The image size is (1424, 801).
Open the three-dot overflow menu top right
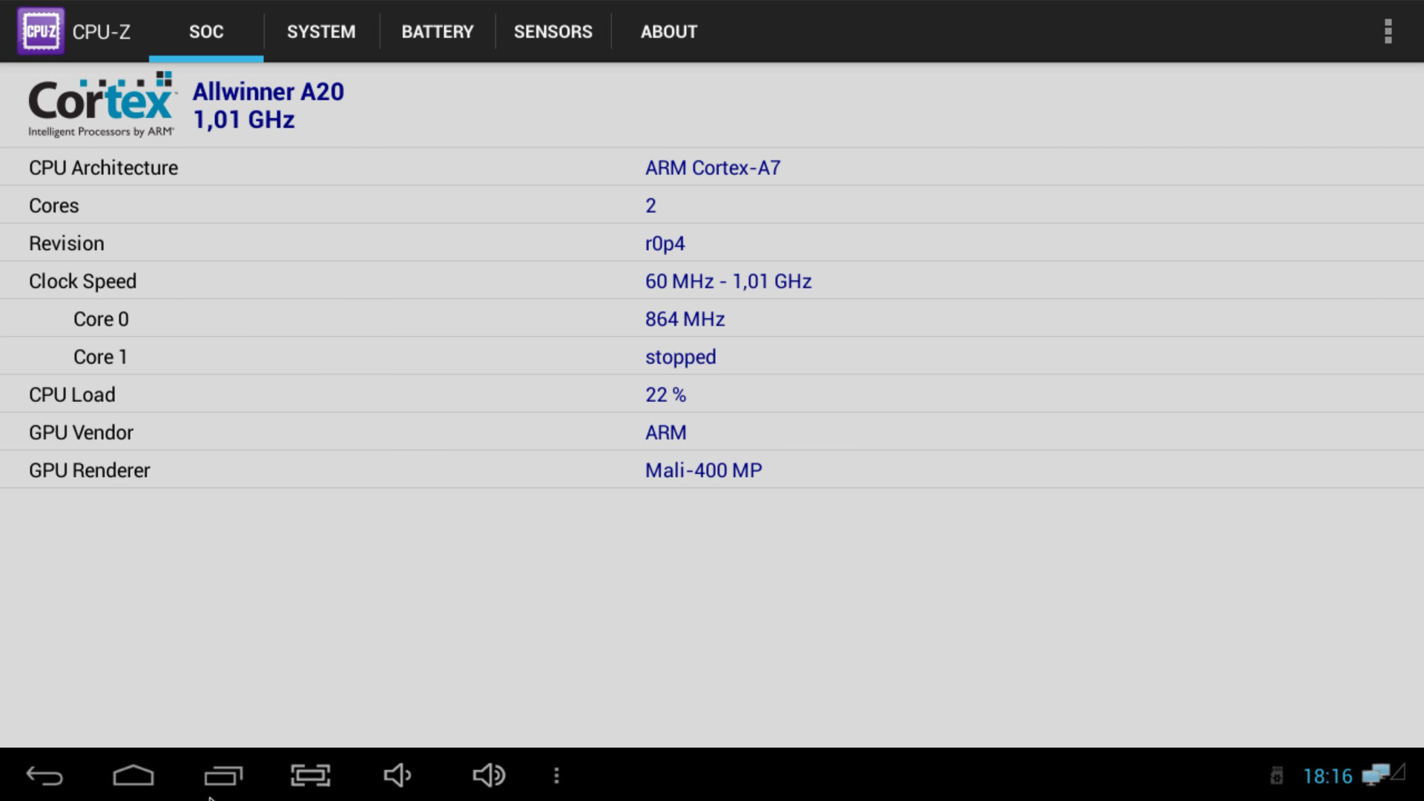(x=1388, y=31)
